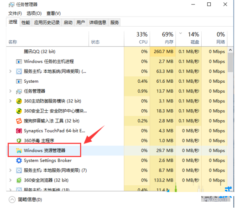Sort by the 状态 column header
This screenshot has height=208, width=235.
(106, 39)
